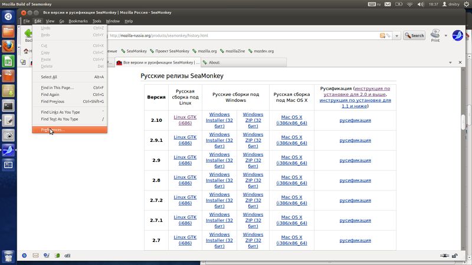The image size is (472, 265).
Task: Choose Select All in the Edit menu
Action: tap(70, 77)
